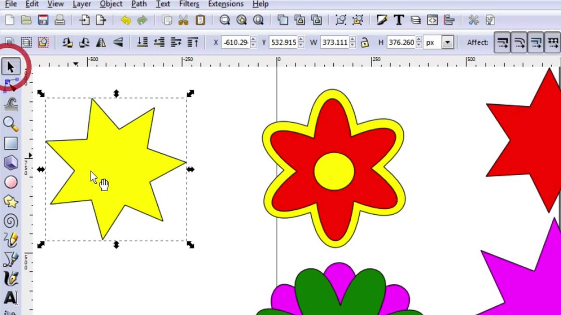Flip selection vertically
Image resolution: width=561 pixels, height=315 pixels.
point(117,42)
